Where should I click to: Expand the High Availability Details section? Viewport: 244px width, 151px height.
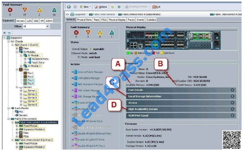point(181,109)
